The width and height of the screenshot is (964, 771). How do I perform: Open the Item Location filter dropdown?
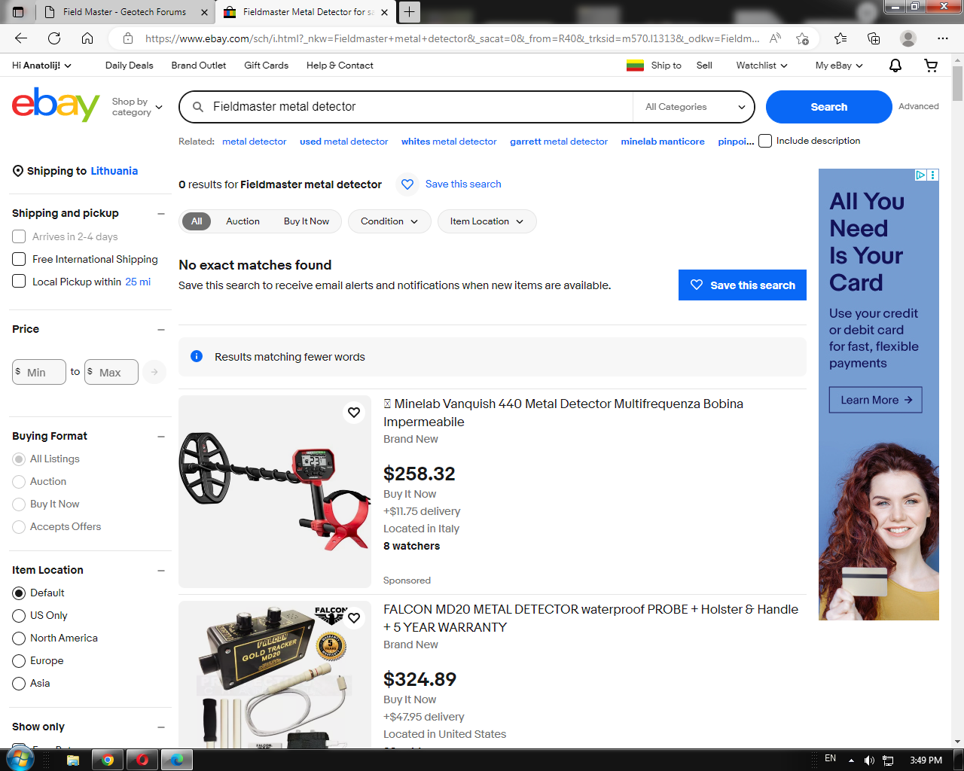point(487,221)
